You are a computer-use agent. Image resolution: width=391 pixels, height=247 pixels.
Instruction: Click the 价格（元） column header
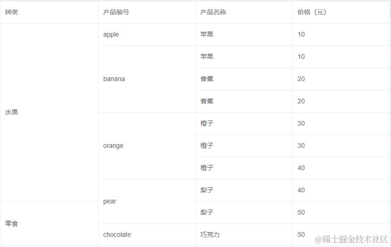312,13
